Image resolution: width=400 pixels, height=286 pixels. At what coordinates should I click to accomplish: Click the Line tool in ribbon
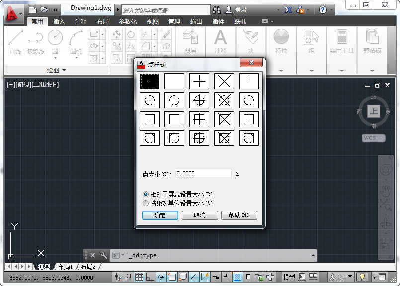[x=15, y=41]
